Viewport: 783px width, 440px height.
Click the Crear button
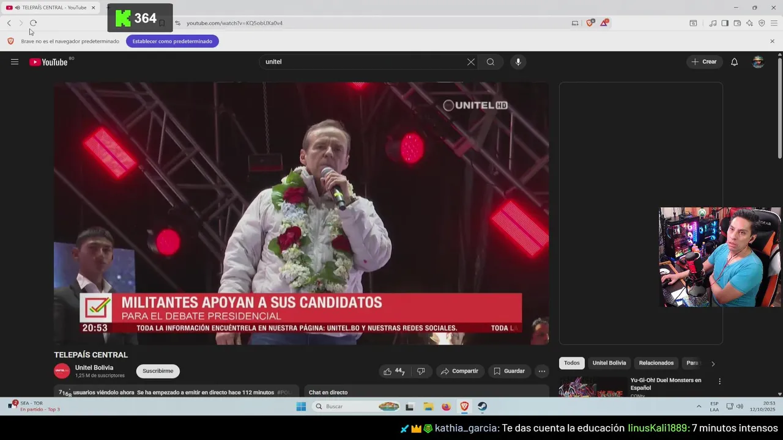tap(704, 62)
